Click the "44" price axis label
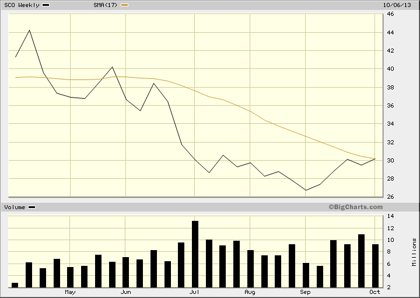The width and height of the screenshot is (420, 298). [x=390, y=33]
